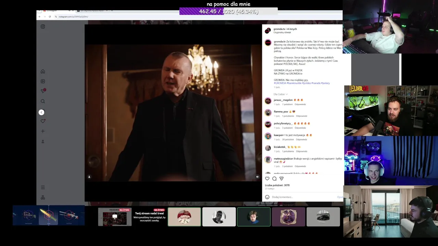
Task: Click the Create plus icon in sidebar
Action: coord(43,131)
